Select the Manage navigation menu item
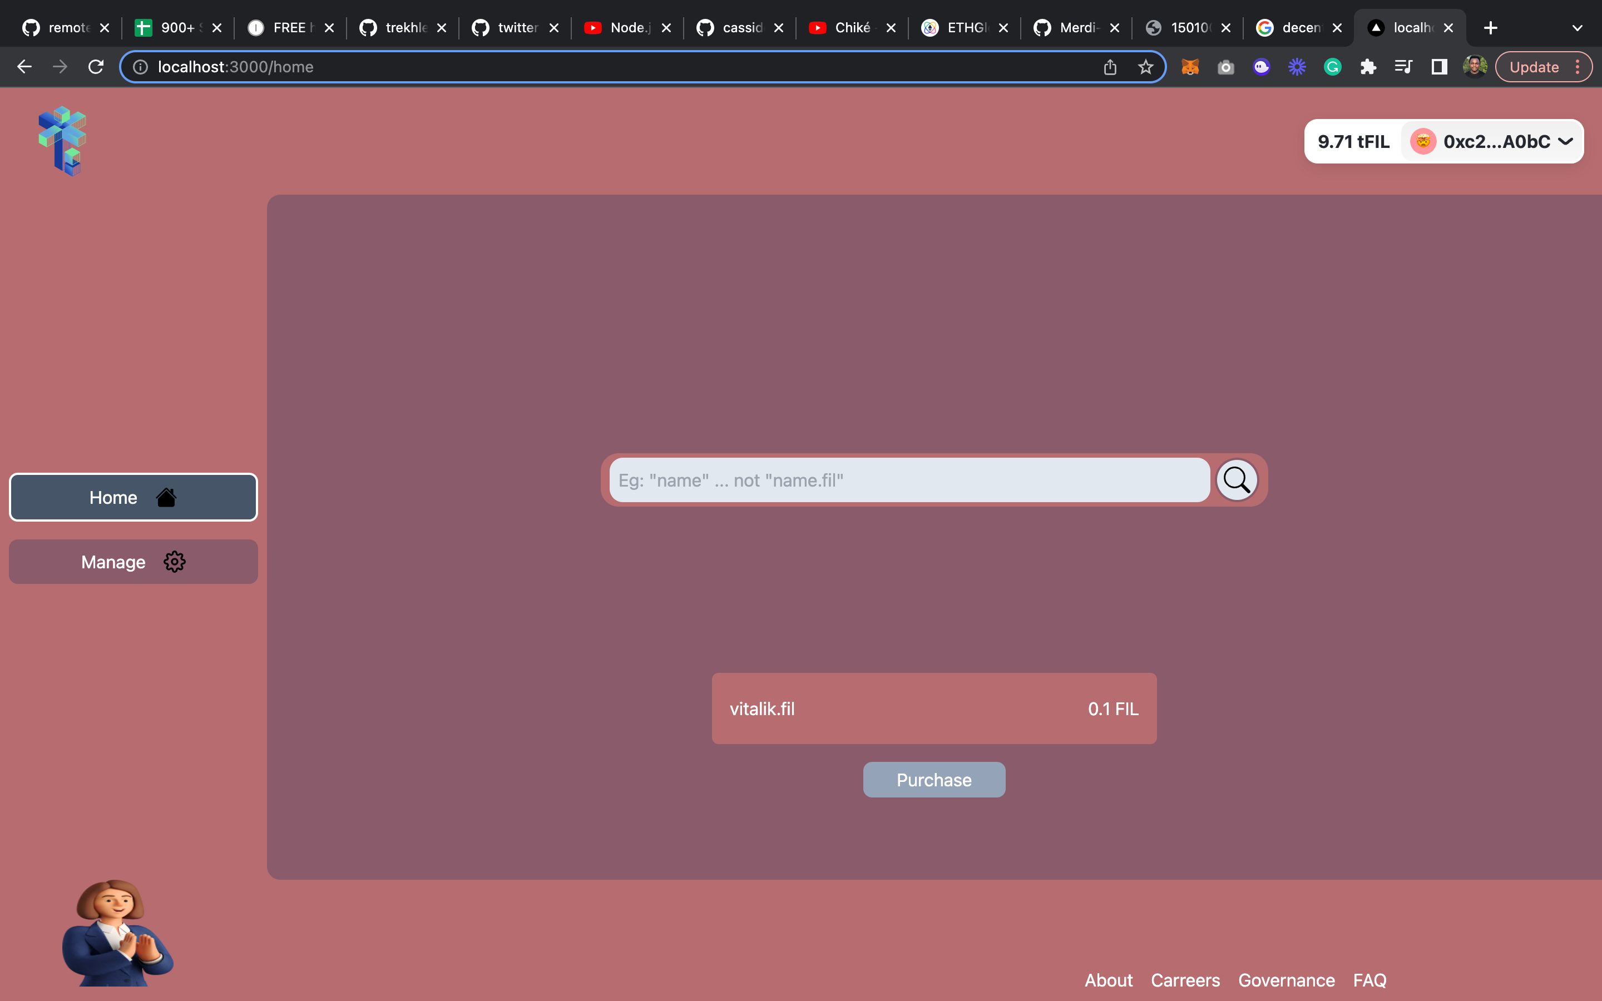 point(132,562)
